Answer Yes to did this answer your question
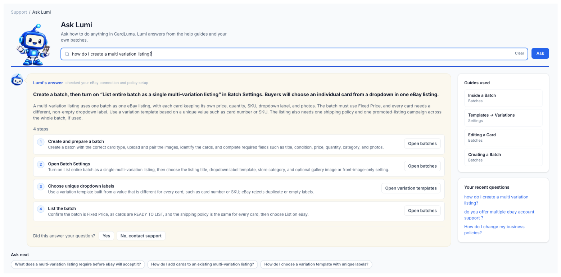The height and width of the screenshot is (277, 561). [106, 236]
